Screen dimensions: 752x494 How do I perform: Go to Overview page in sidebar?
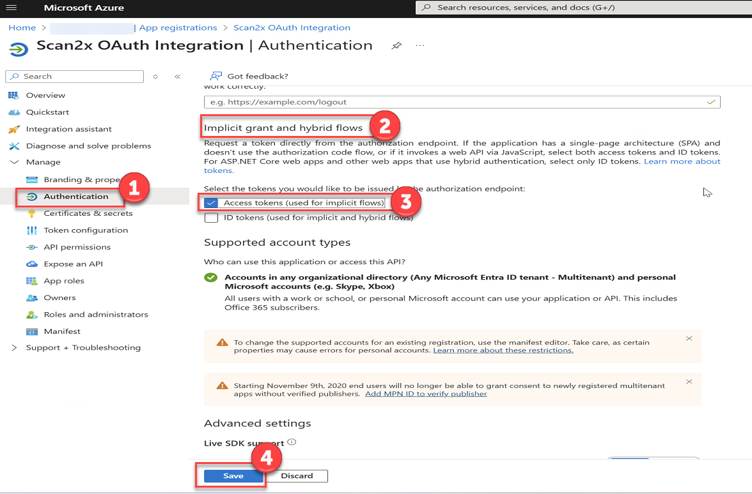[45, 95]
